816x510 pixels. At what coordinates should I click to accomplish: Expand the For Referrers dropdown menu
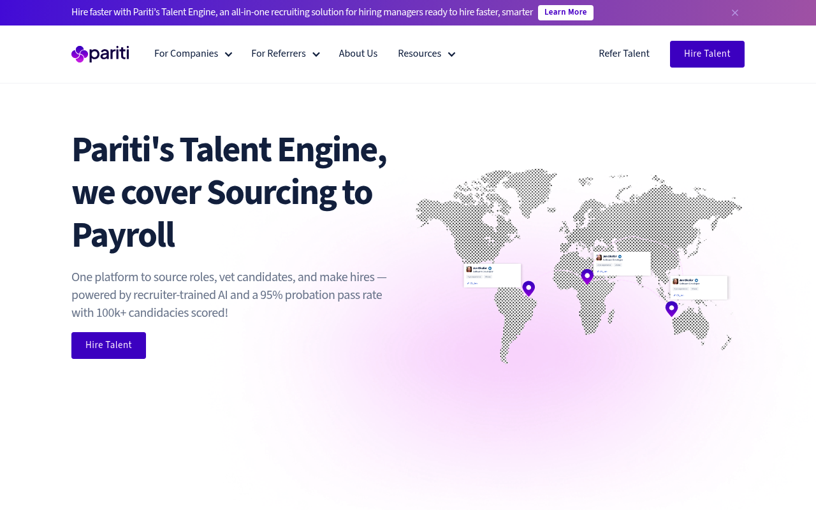point(286,54)
